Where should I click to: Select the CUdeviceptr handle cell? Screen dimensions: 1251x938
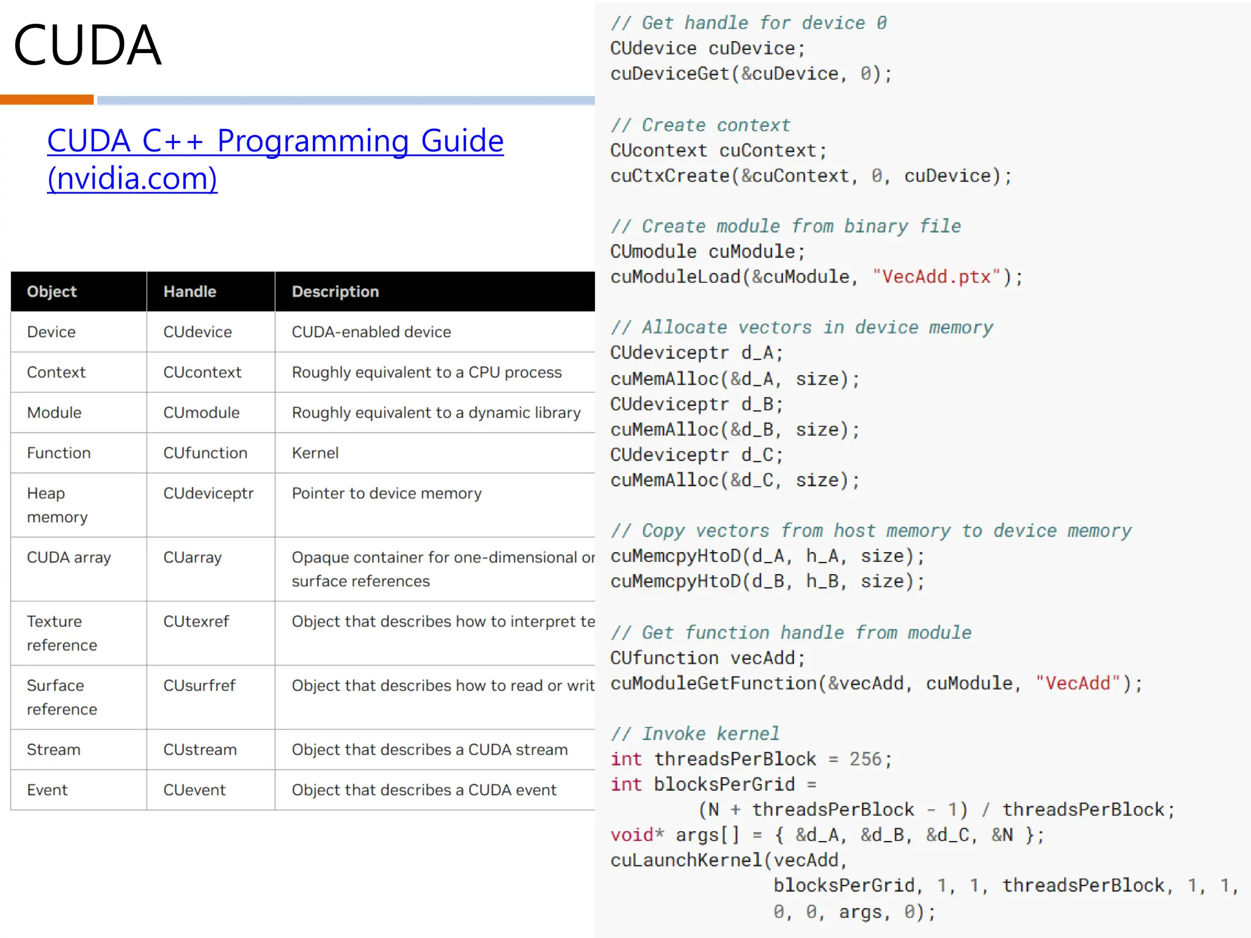pyautogui.click(x=208, y=493)
